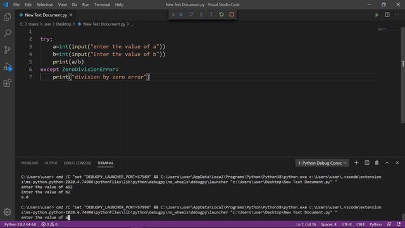
Task: Switch to the Debug Console tab
Action: [x=77, y=163]
